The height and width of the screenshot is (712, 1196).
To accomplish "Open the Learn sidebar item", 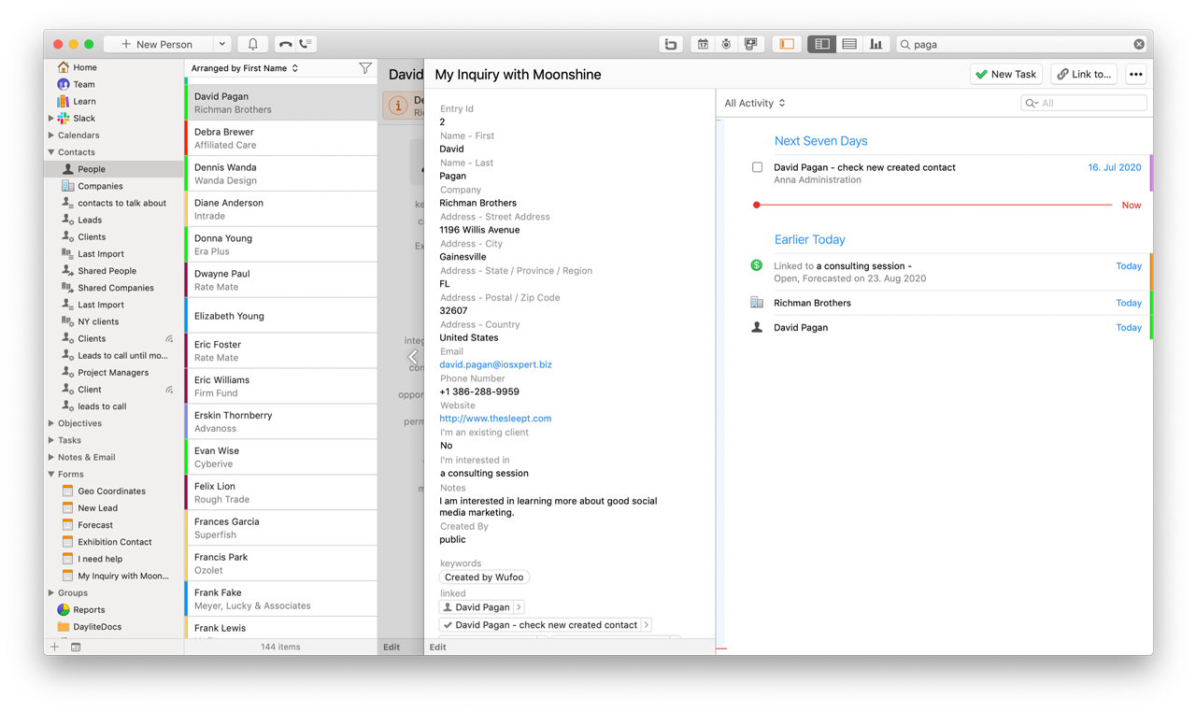I will click(84, 101).
